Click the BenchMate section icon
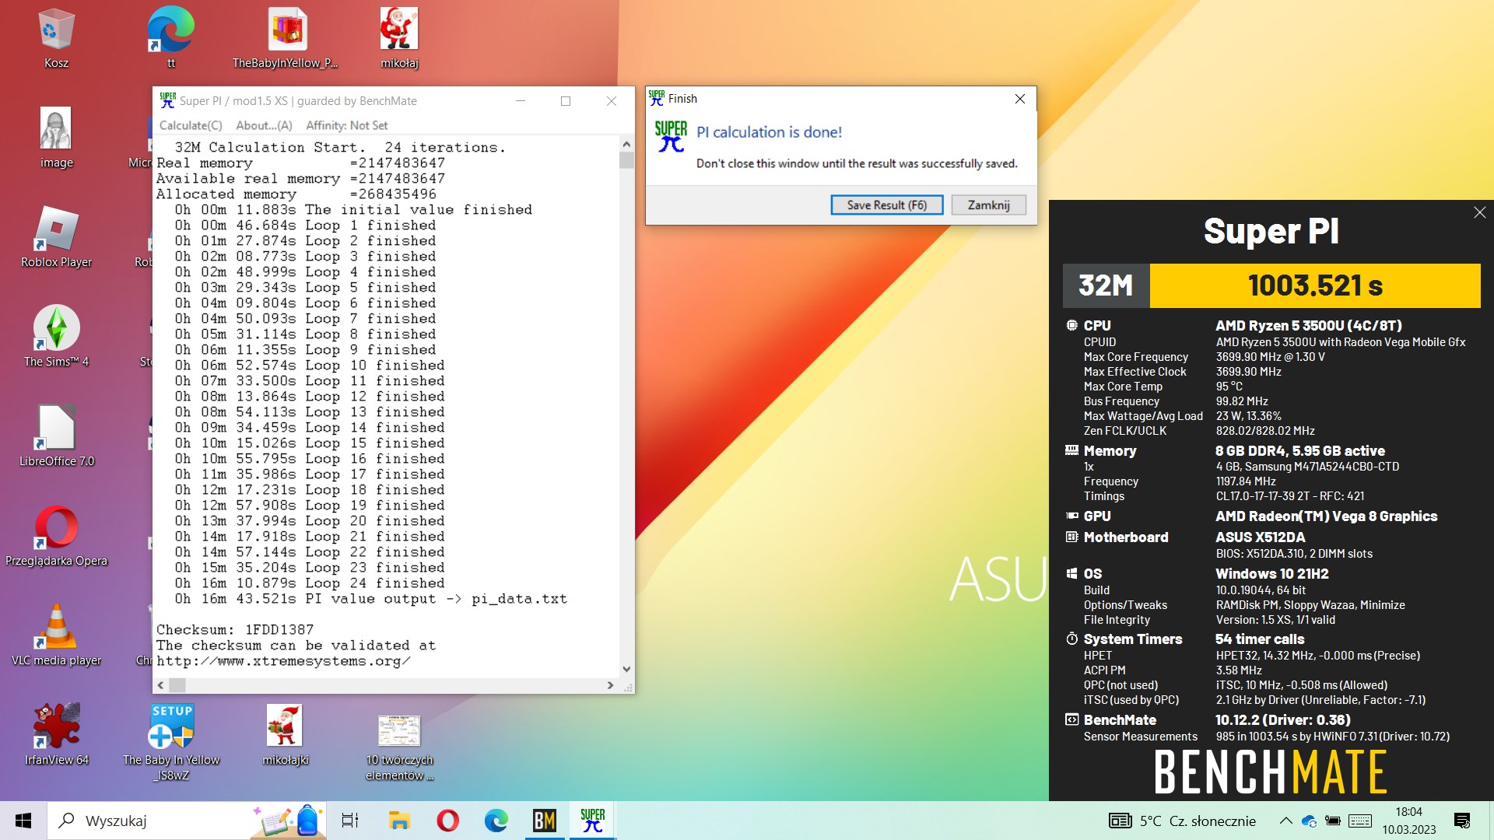The image size is (1494, 840). point(1071,719)
